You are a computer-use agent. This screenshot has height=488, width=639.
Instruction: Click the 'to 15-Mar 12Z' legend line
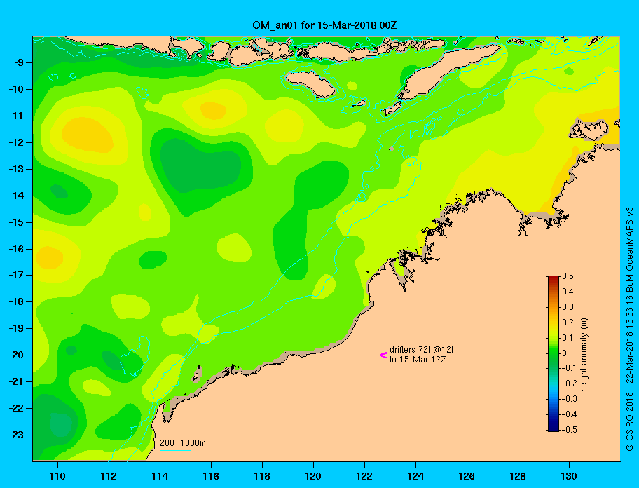click(418, 360)
